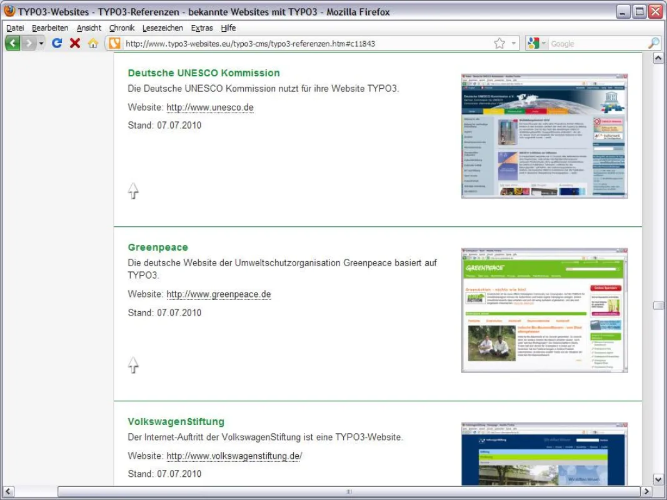This screenshot has width=667, height=500.
Task: Click the VolkswagenStiftung heading
Action: 176,421
